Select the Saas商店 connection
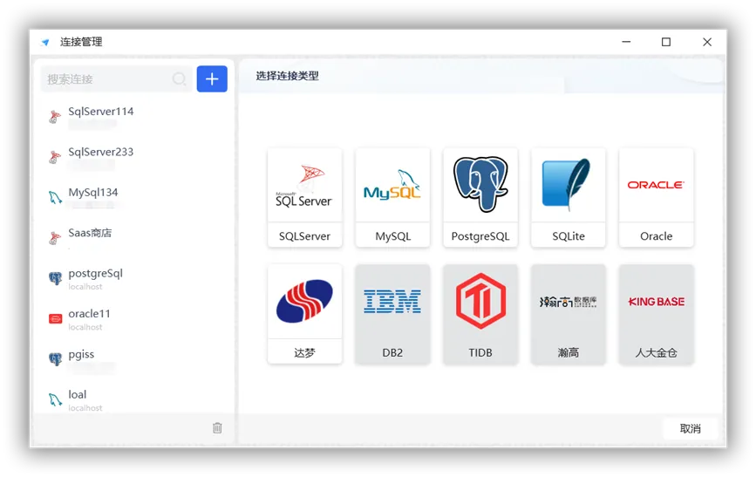756x477 pixels. [133, 238]
